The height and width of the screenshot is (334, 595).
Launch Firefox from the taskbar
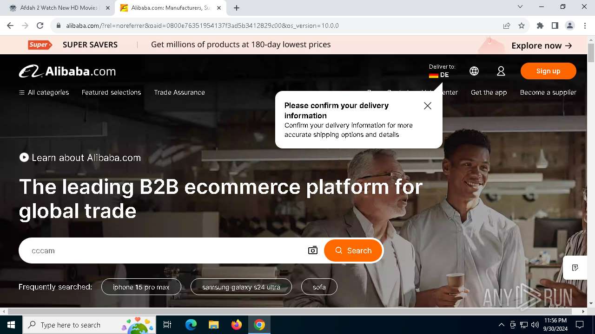[x=237, y=325]
